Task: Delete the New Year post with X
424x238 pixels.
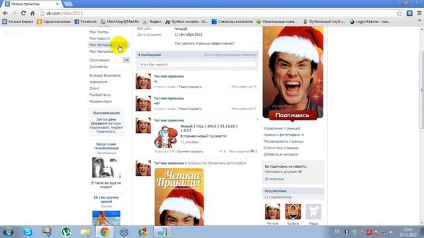Action: [x=257, y=119]
